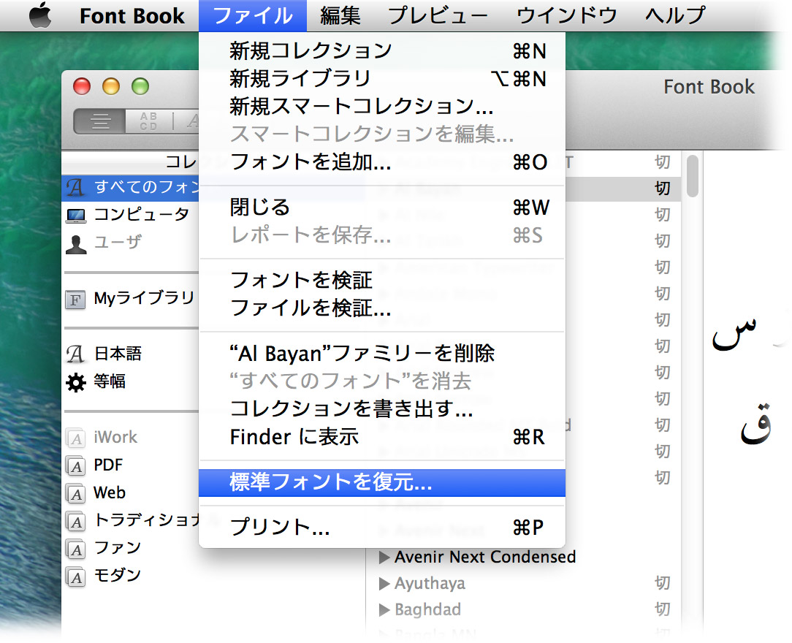The image size is (792, 643).
Task: Select 新規スマートコレクション… menu entry
Action: (382, 106)
